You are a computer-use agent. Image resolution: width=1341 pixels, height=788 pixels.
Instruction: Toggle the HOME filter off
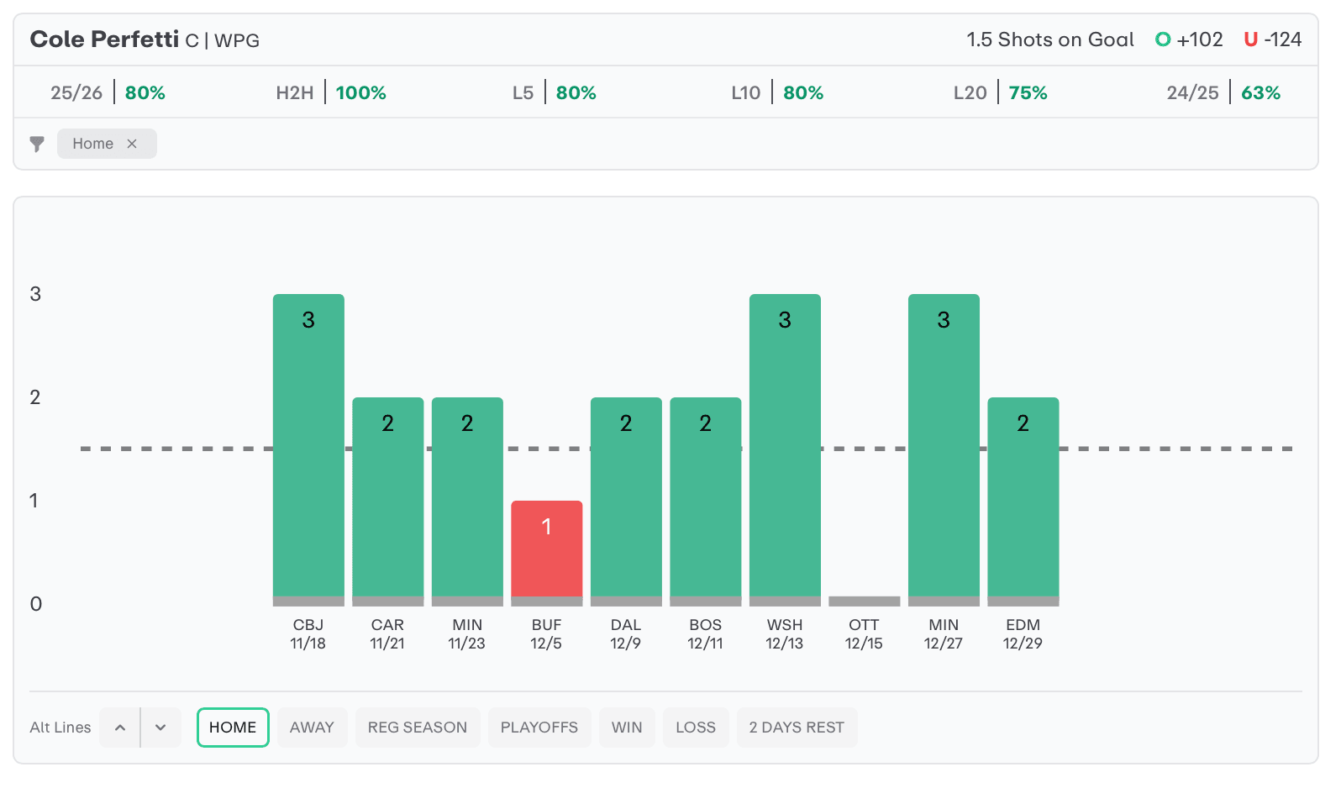click(233, 728)
